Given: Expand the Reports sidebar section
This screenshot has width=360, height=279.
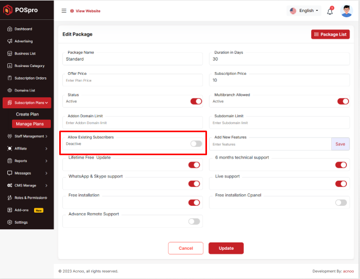Looking at the screenshot, I should [x=27, y=161].
